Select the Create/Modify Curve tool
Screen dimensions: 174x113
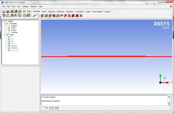coord(38,16)
